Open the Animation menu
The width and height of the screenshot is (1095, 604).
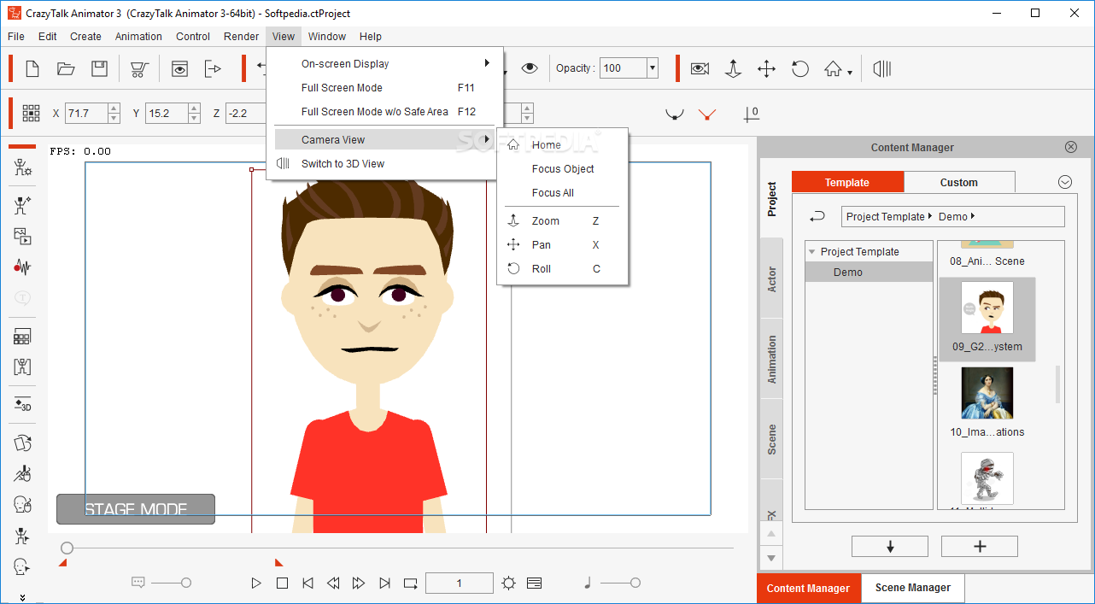point(138,37)
